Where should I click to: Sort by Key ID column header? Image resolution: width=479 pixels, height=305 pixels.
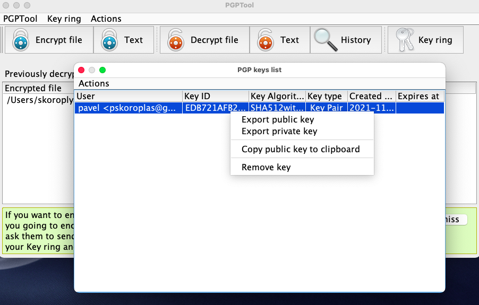click(x=216, y=97)
